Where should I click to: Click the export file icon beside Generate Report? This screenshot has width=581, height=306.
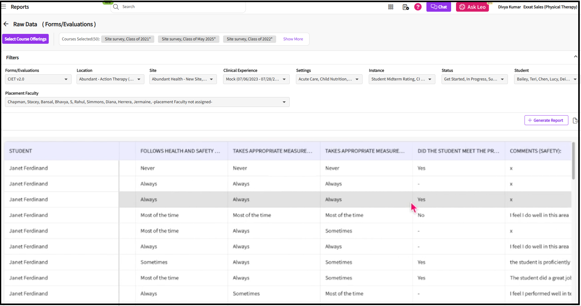[x=575, y=120]
